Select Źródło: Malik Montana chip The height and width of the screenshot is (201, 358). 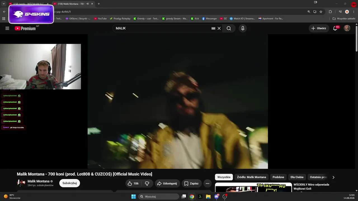point(251,177)
